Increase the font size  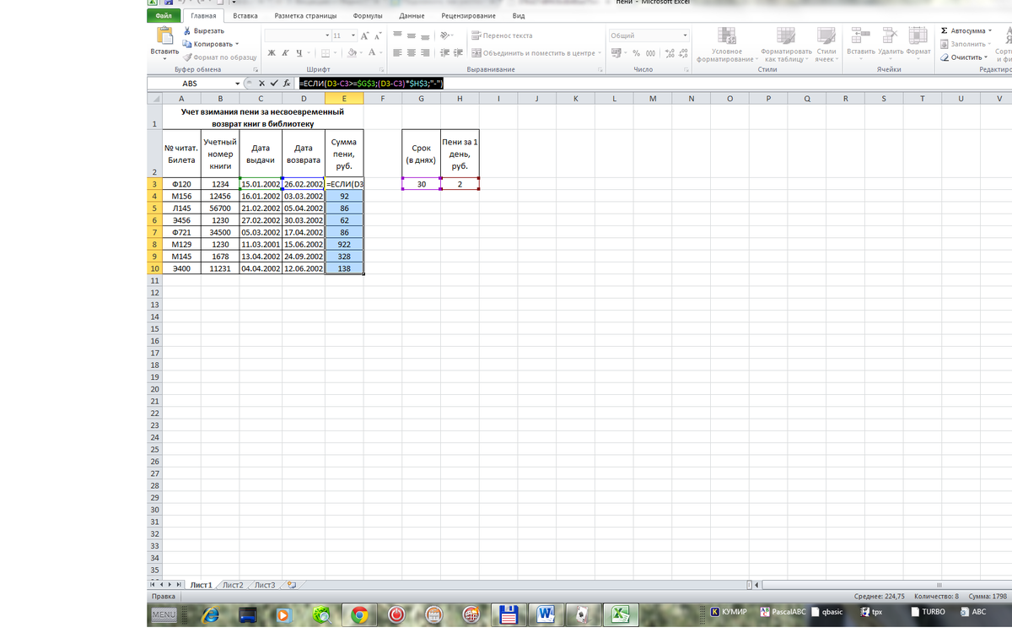364,35
